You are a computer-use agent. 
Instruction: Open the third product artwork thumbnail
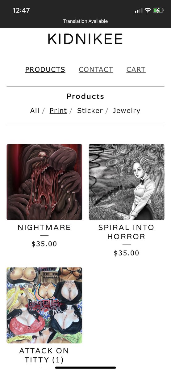tap(44, 305)
